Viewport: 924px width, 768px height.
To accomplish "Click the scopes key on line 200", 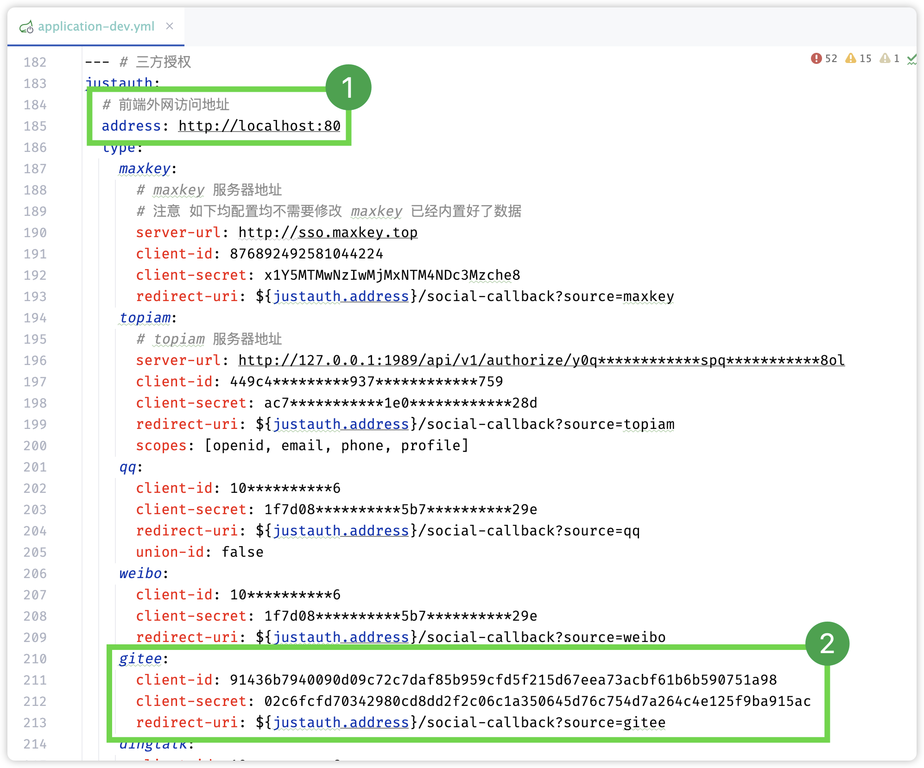I will (x=161, y=446).
